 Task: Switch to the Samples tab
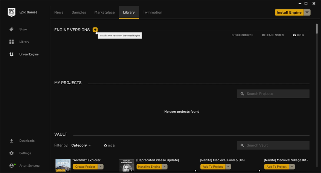(x=79, y=12)
